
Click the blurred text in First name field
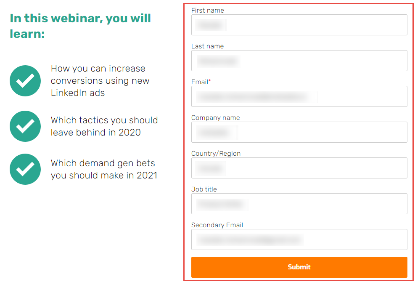point(209,25)
